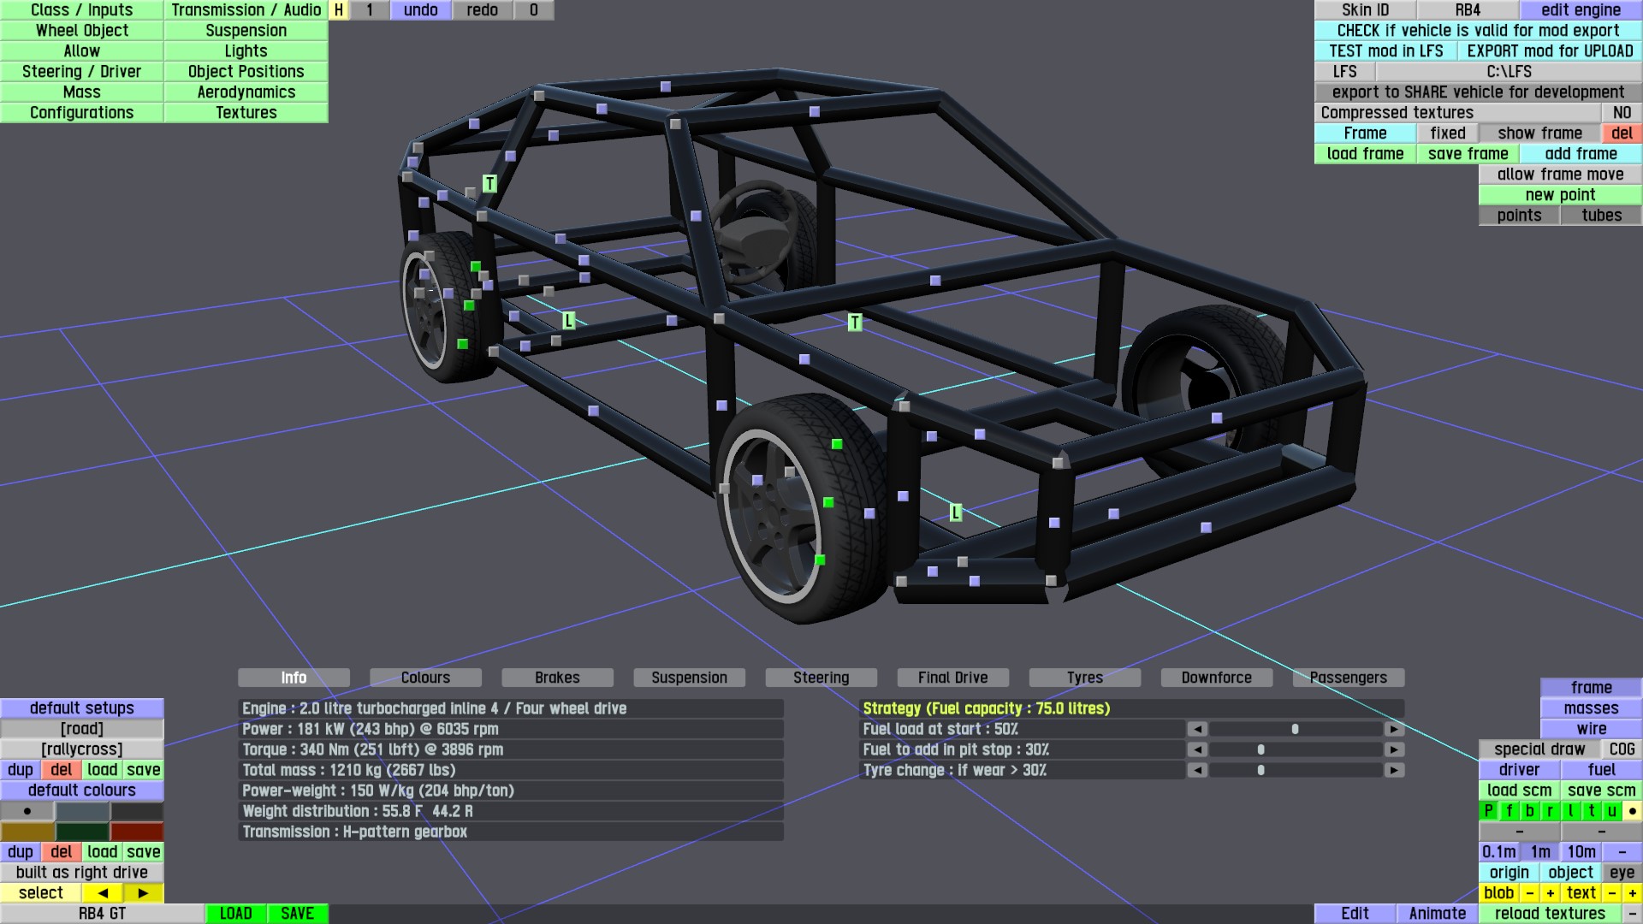The width and height of the screenshot is (1643, 924).
Task: Toggle the wire draw mode
Action: point(1591,729)
